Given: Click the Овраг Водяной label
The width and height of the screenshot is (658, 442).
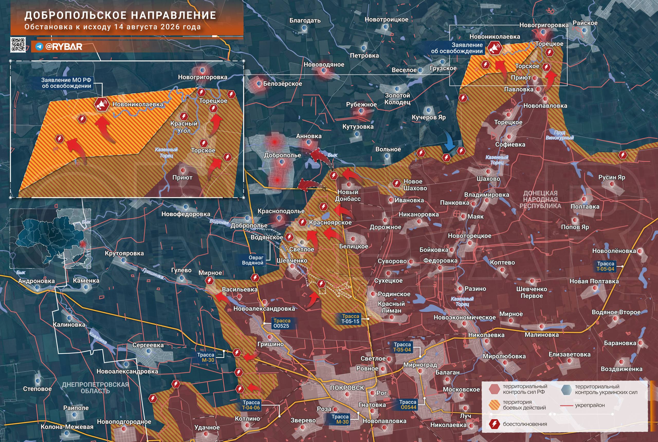Looking at the screenshot, I should pyautogui.click(x=253, y=260).
